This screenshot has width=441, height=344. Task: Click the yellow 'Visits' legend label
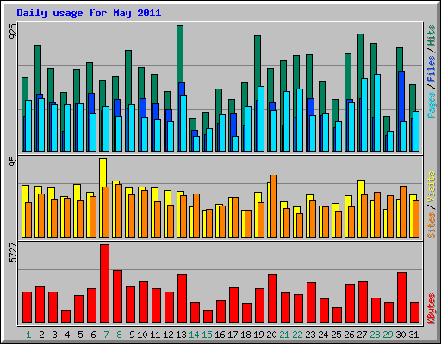(x=431, y=187)
